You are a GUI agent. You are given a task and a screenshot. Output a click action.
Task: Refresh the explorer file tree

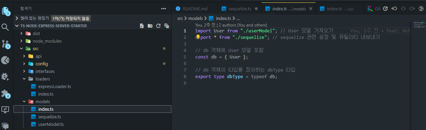[158, 26]
